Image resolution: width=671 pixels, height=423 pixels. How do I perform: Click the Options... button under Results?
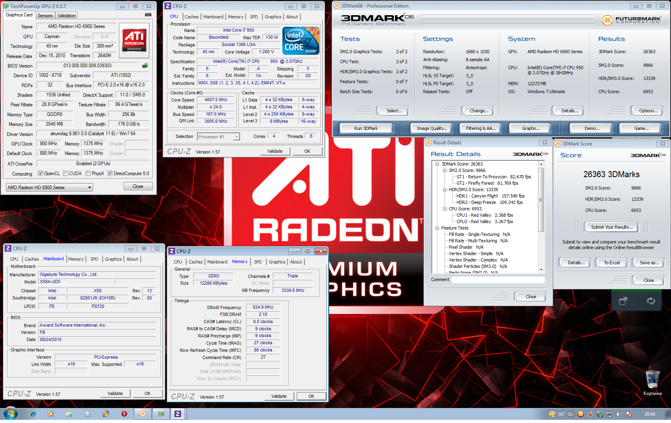point(648,111)
